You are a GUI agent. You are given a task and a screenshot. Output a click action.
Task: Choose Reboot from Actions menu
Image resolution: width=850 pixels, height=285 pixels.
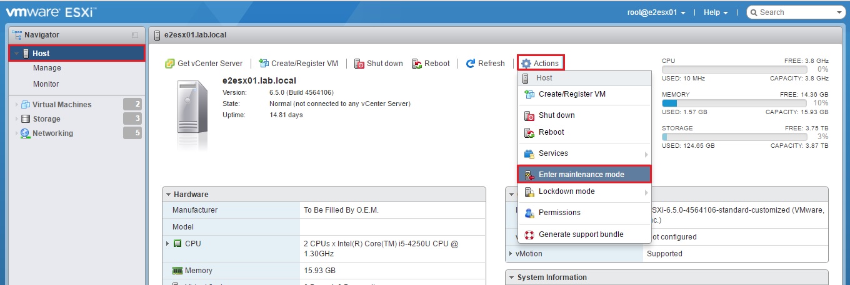pyautogui.click(x=585, y=132)
